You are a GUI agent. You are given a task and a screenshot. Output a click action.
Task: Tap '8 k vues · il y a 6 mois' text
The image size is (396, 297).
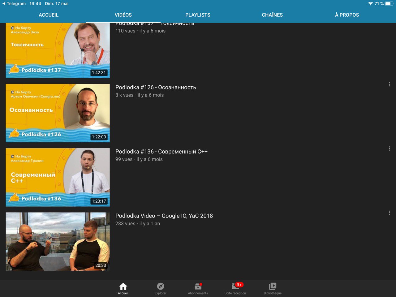[140, 95]
